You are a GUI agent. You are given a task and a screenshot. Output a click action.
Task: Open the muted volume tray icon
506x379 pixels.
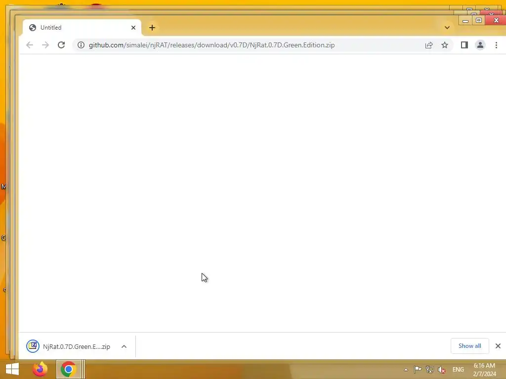(441, 370)
